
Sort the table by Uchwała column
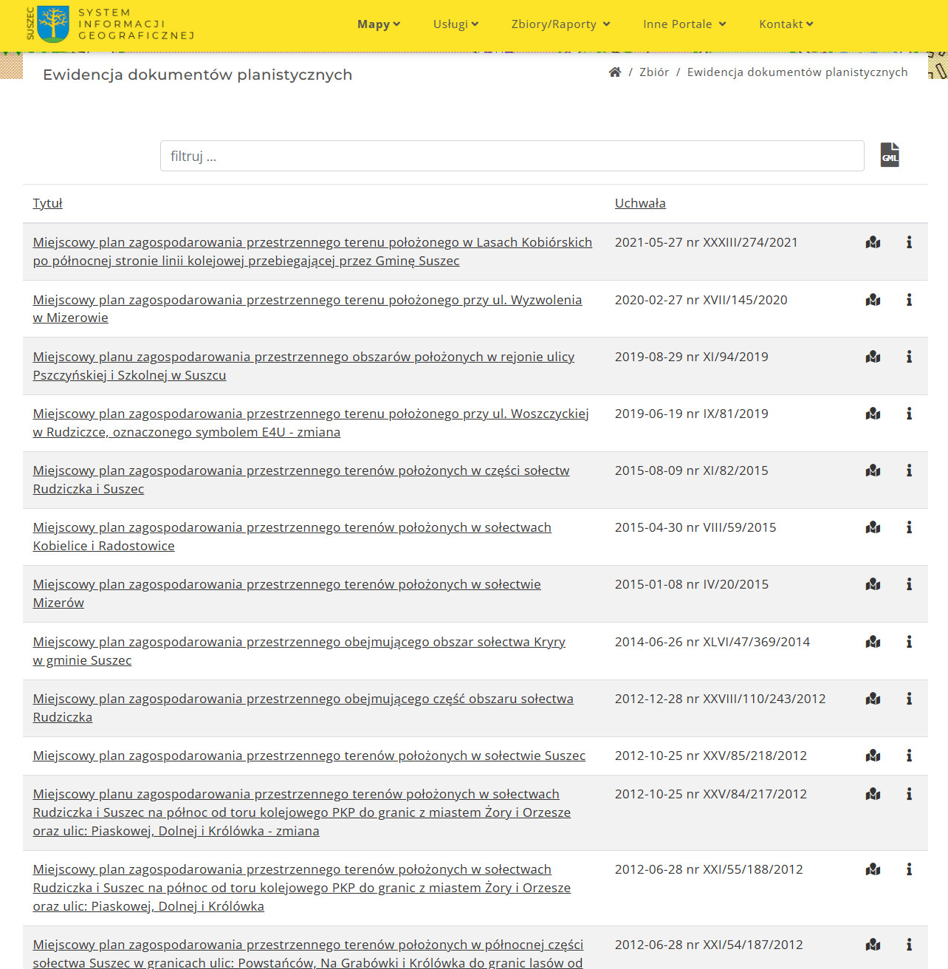coord(640,203)
